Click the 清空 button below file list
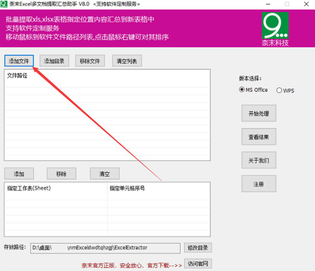 105,174
